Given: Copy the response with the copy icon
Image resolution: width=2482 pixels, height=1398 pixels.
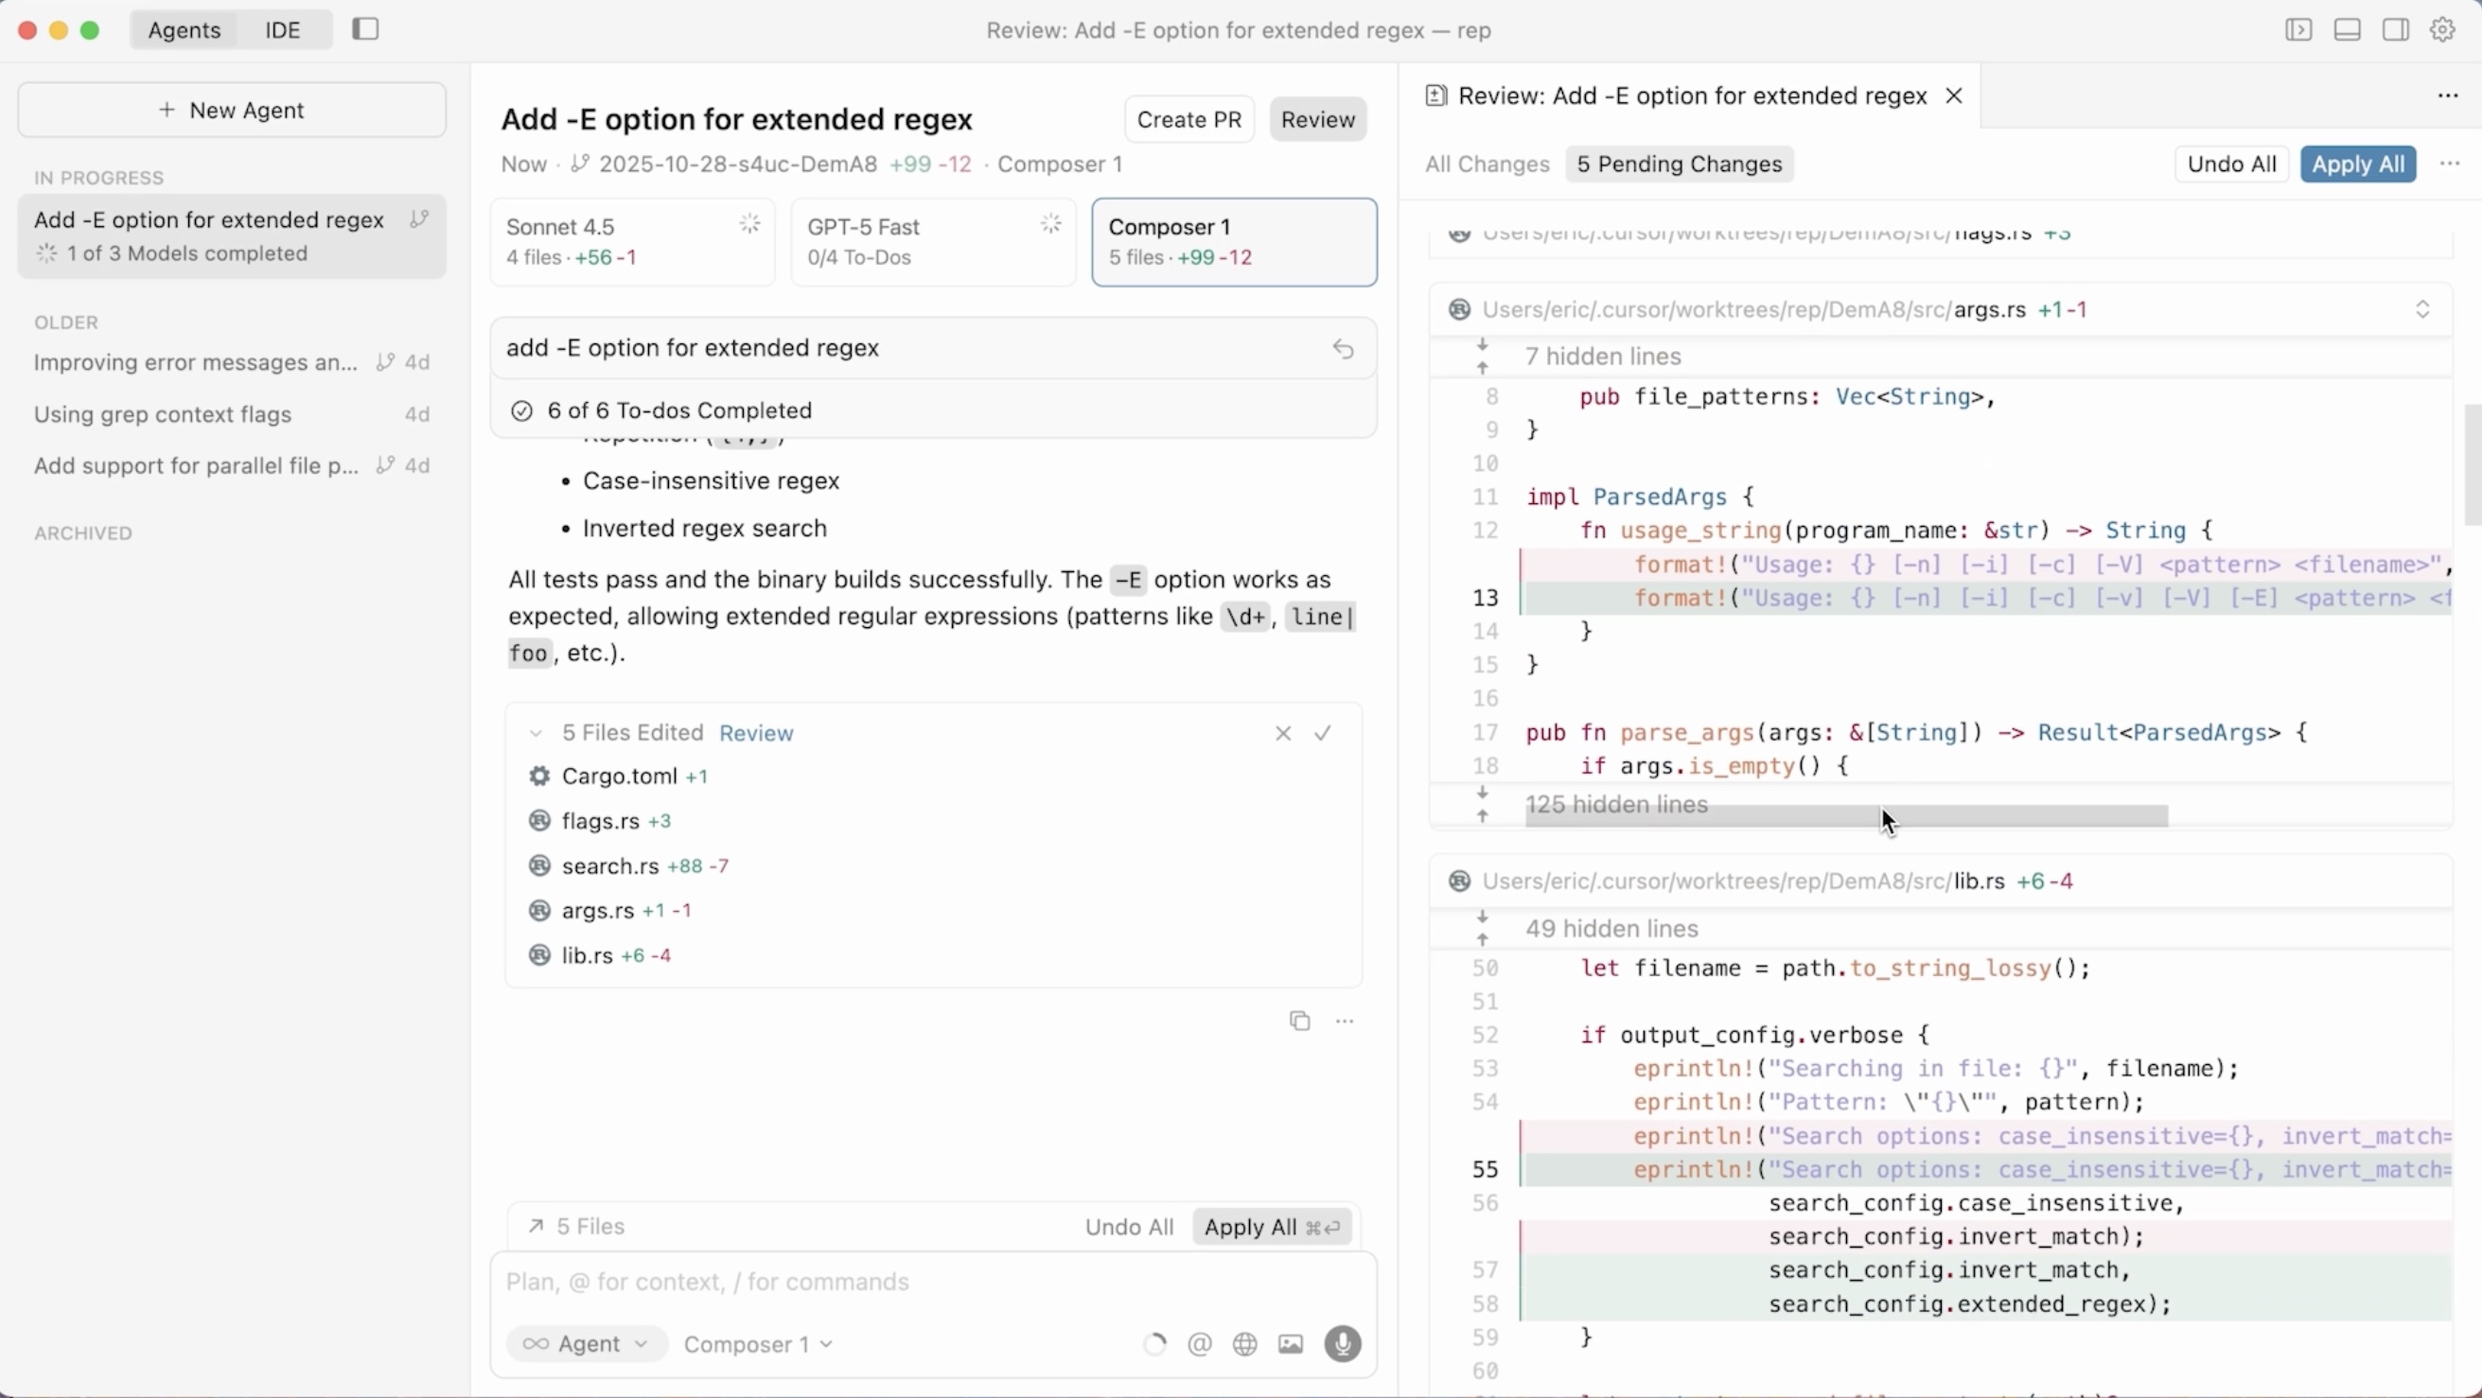Looking at the screenshot, I should pyautogui.click(x=1300, y=1021).
